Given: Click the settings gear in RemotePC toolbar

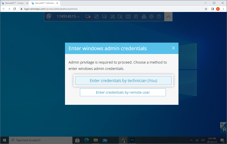Looking at the screenshot, I should click(152, 17).
